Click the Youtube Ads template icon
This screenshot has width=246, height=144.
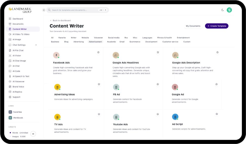click(116, 117)
